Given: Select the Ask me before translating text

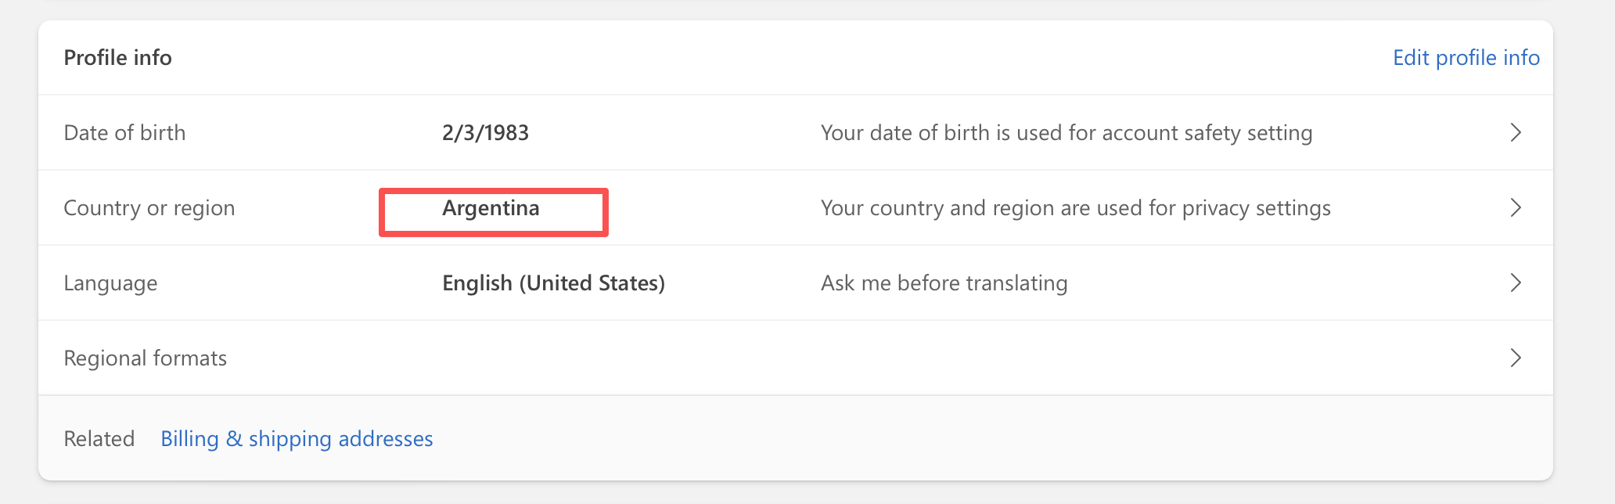Looking at the screenshot, I should 944,283.
